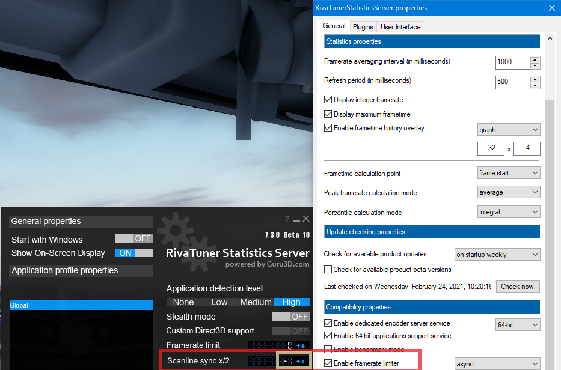Toggle Custom Direct3D support switch
This screenshot has width=561, height=370.
(x=290, y=331)
